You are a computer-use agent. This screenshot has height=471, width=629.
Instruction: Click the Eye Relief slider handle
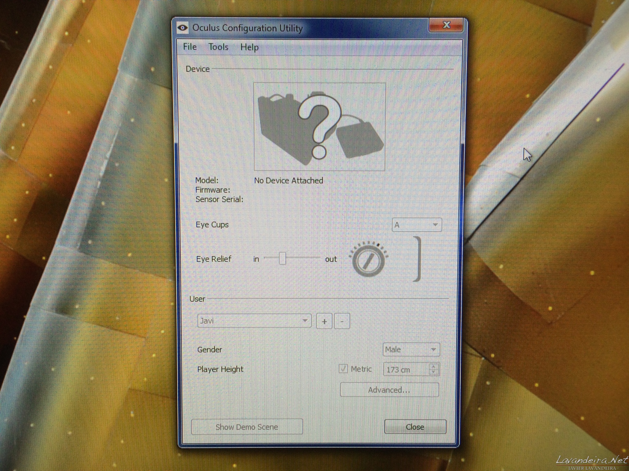282,258
